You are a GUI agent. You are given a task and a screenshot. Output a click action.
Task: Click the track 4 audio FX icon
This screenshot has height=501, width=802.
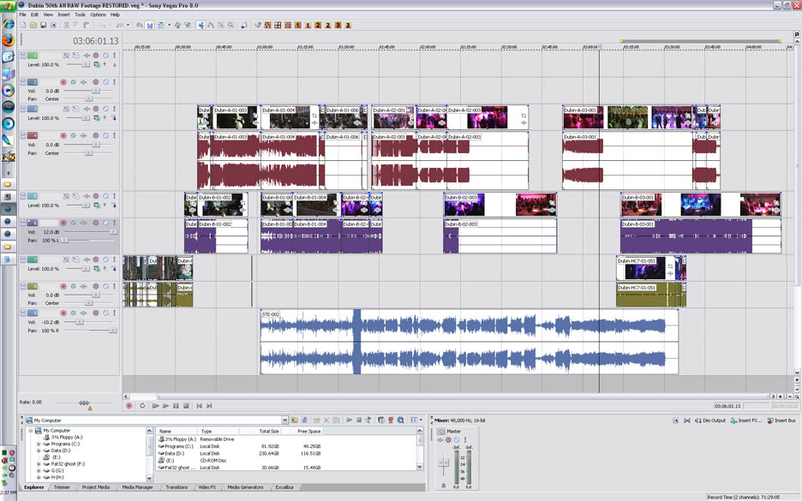[74, 136]
